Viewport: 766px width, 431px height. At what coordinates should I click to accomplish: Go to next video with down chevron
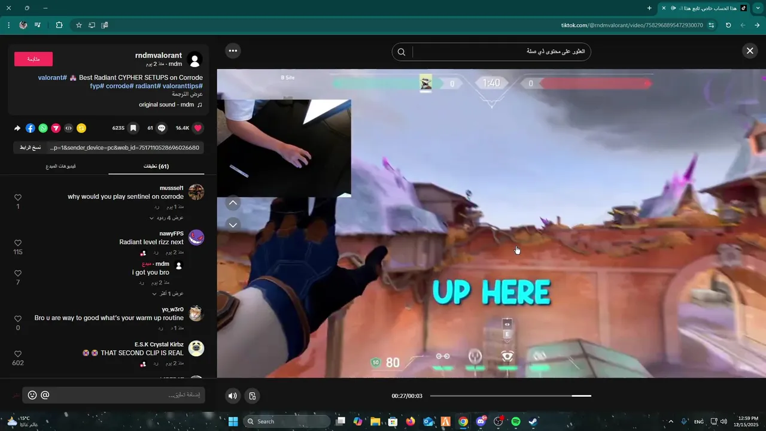[x=233, y=224]
